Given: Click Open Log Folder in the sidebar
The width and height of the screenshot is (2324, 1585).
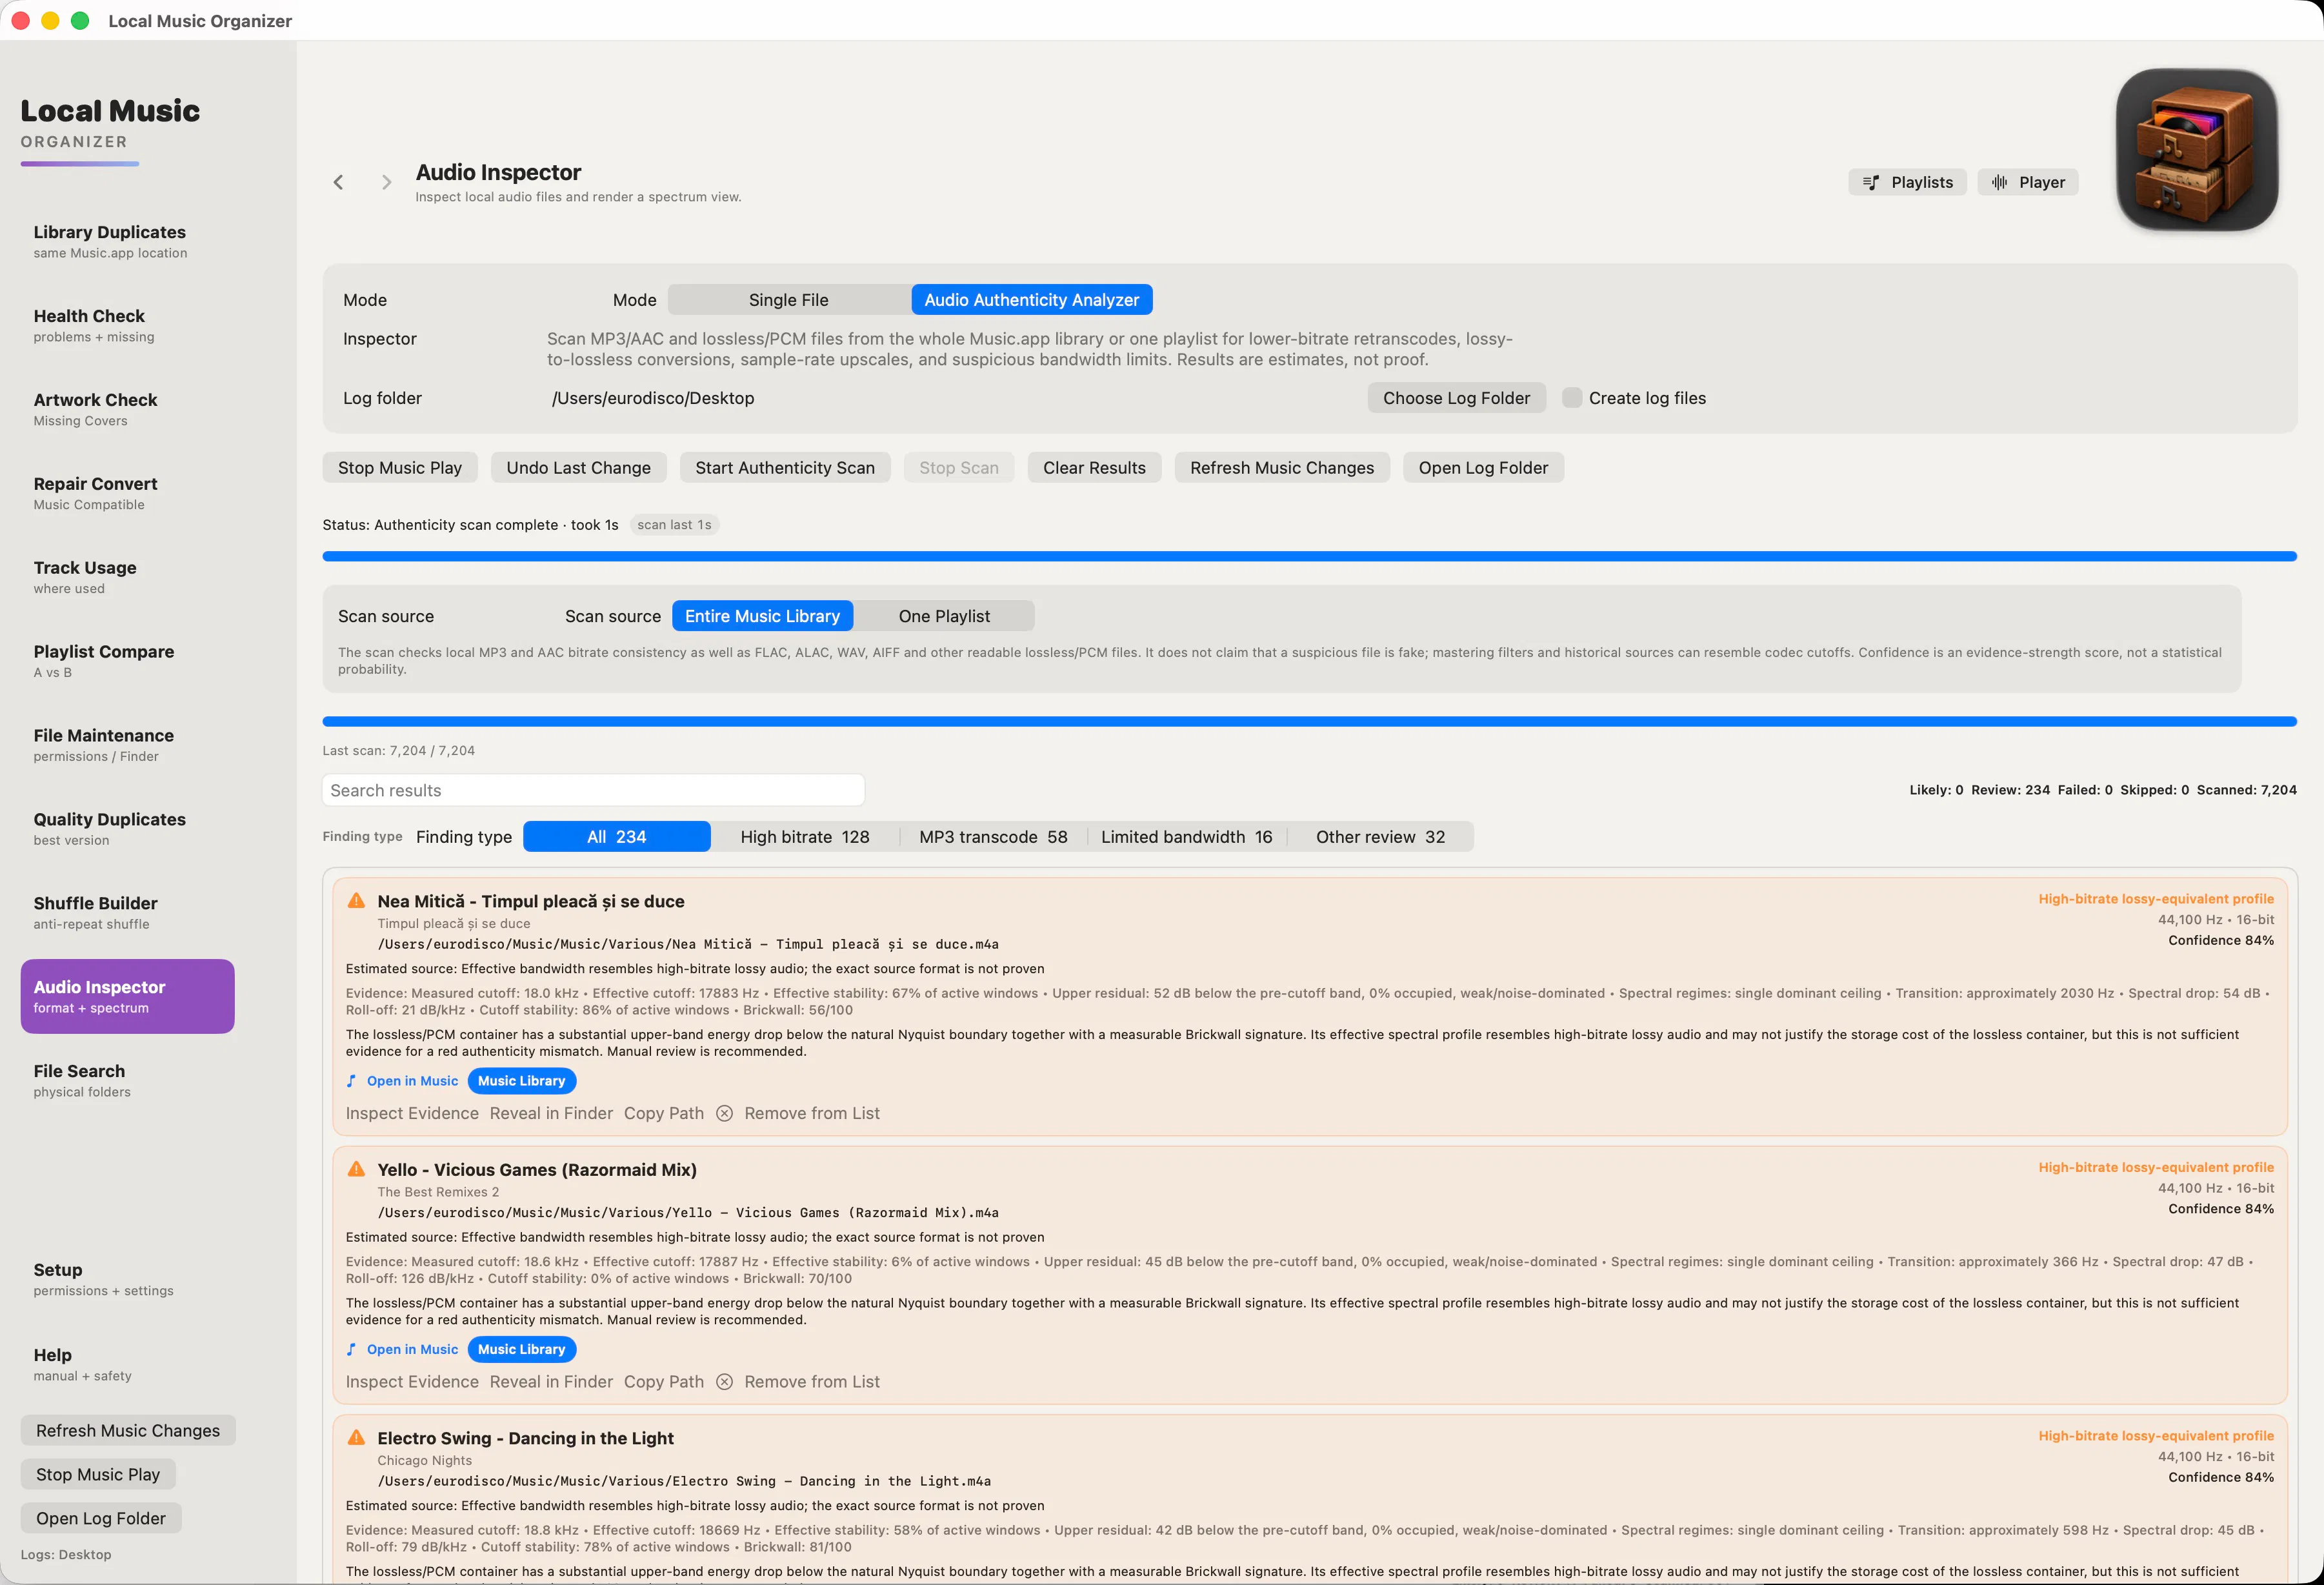Looking at the screenshot, I should tap(101, 1518).
